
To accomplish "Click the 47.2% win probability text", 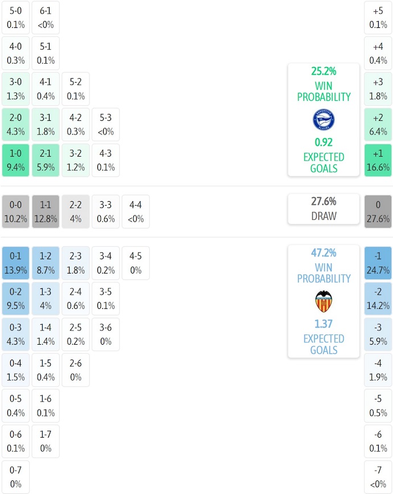I will pos(324,253).
